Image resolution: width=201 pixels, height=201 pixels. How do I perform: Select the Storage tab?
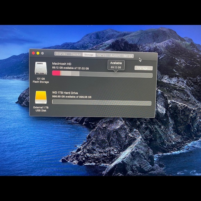pos(89,55)
